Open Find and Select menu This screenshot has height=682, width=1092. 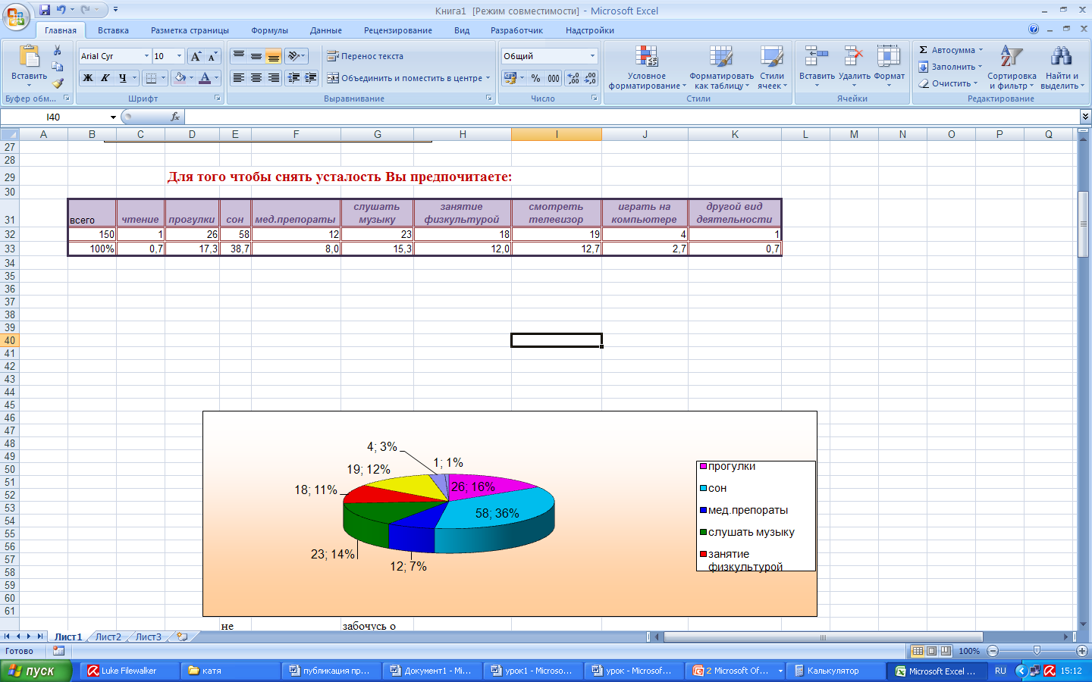point(1062,67)
